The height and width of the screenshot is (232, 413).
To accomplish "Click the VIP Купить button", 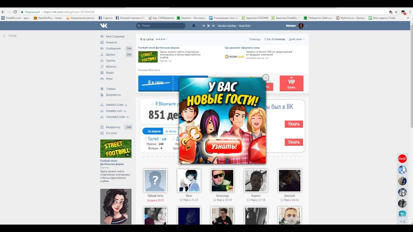I will [x=291, y=83].
